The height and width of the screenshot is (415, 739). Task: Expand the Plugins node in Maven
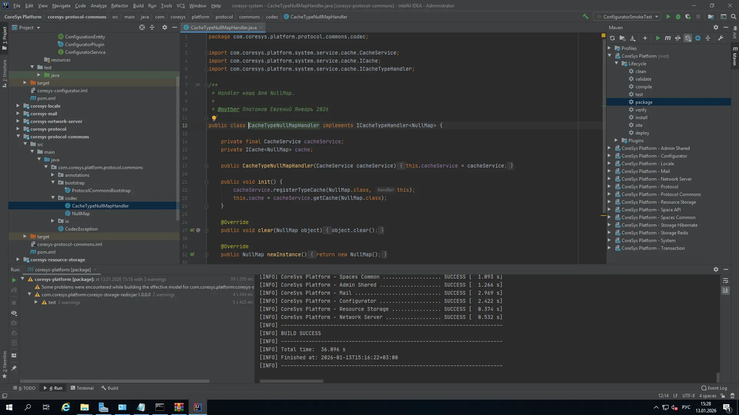616,140
